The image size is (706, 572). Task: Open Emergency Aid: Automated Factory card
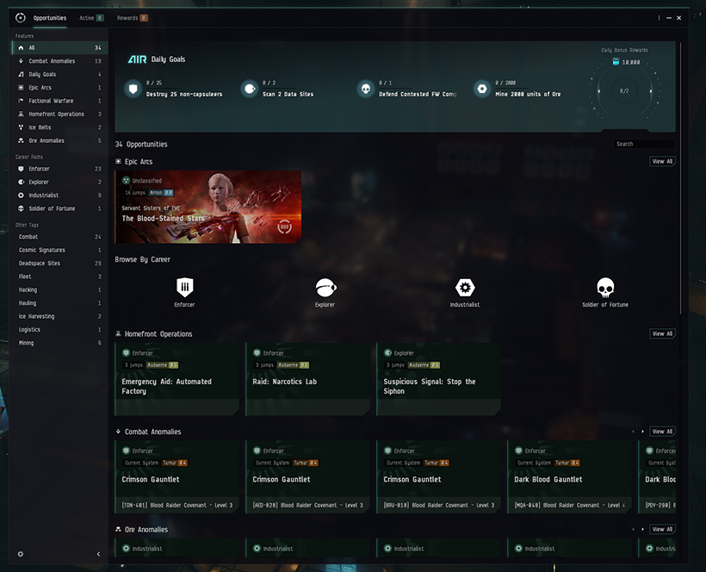tap(177, 379)
